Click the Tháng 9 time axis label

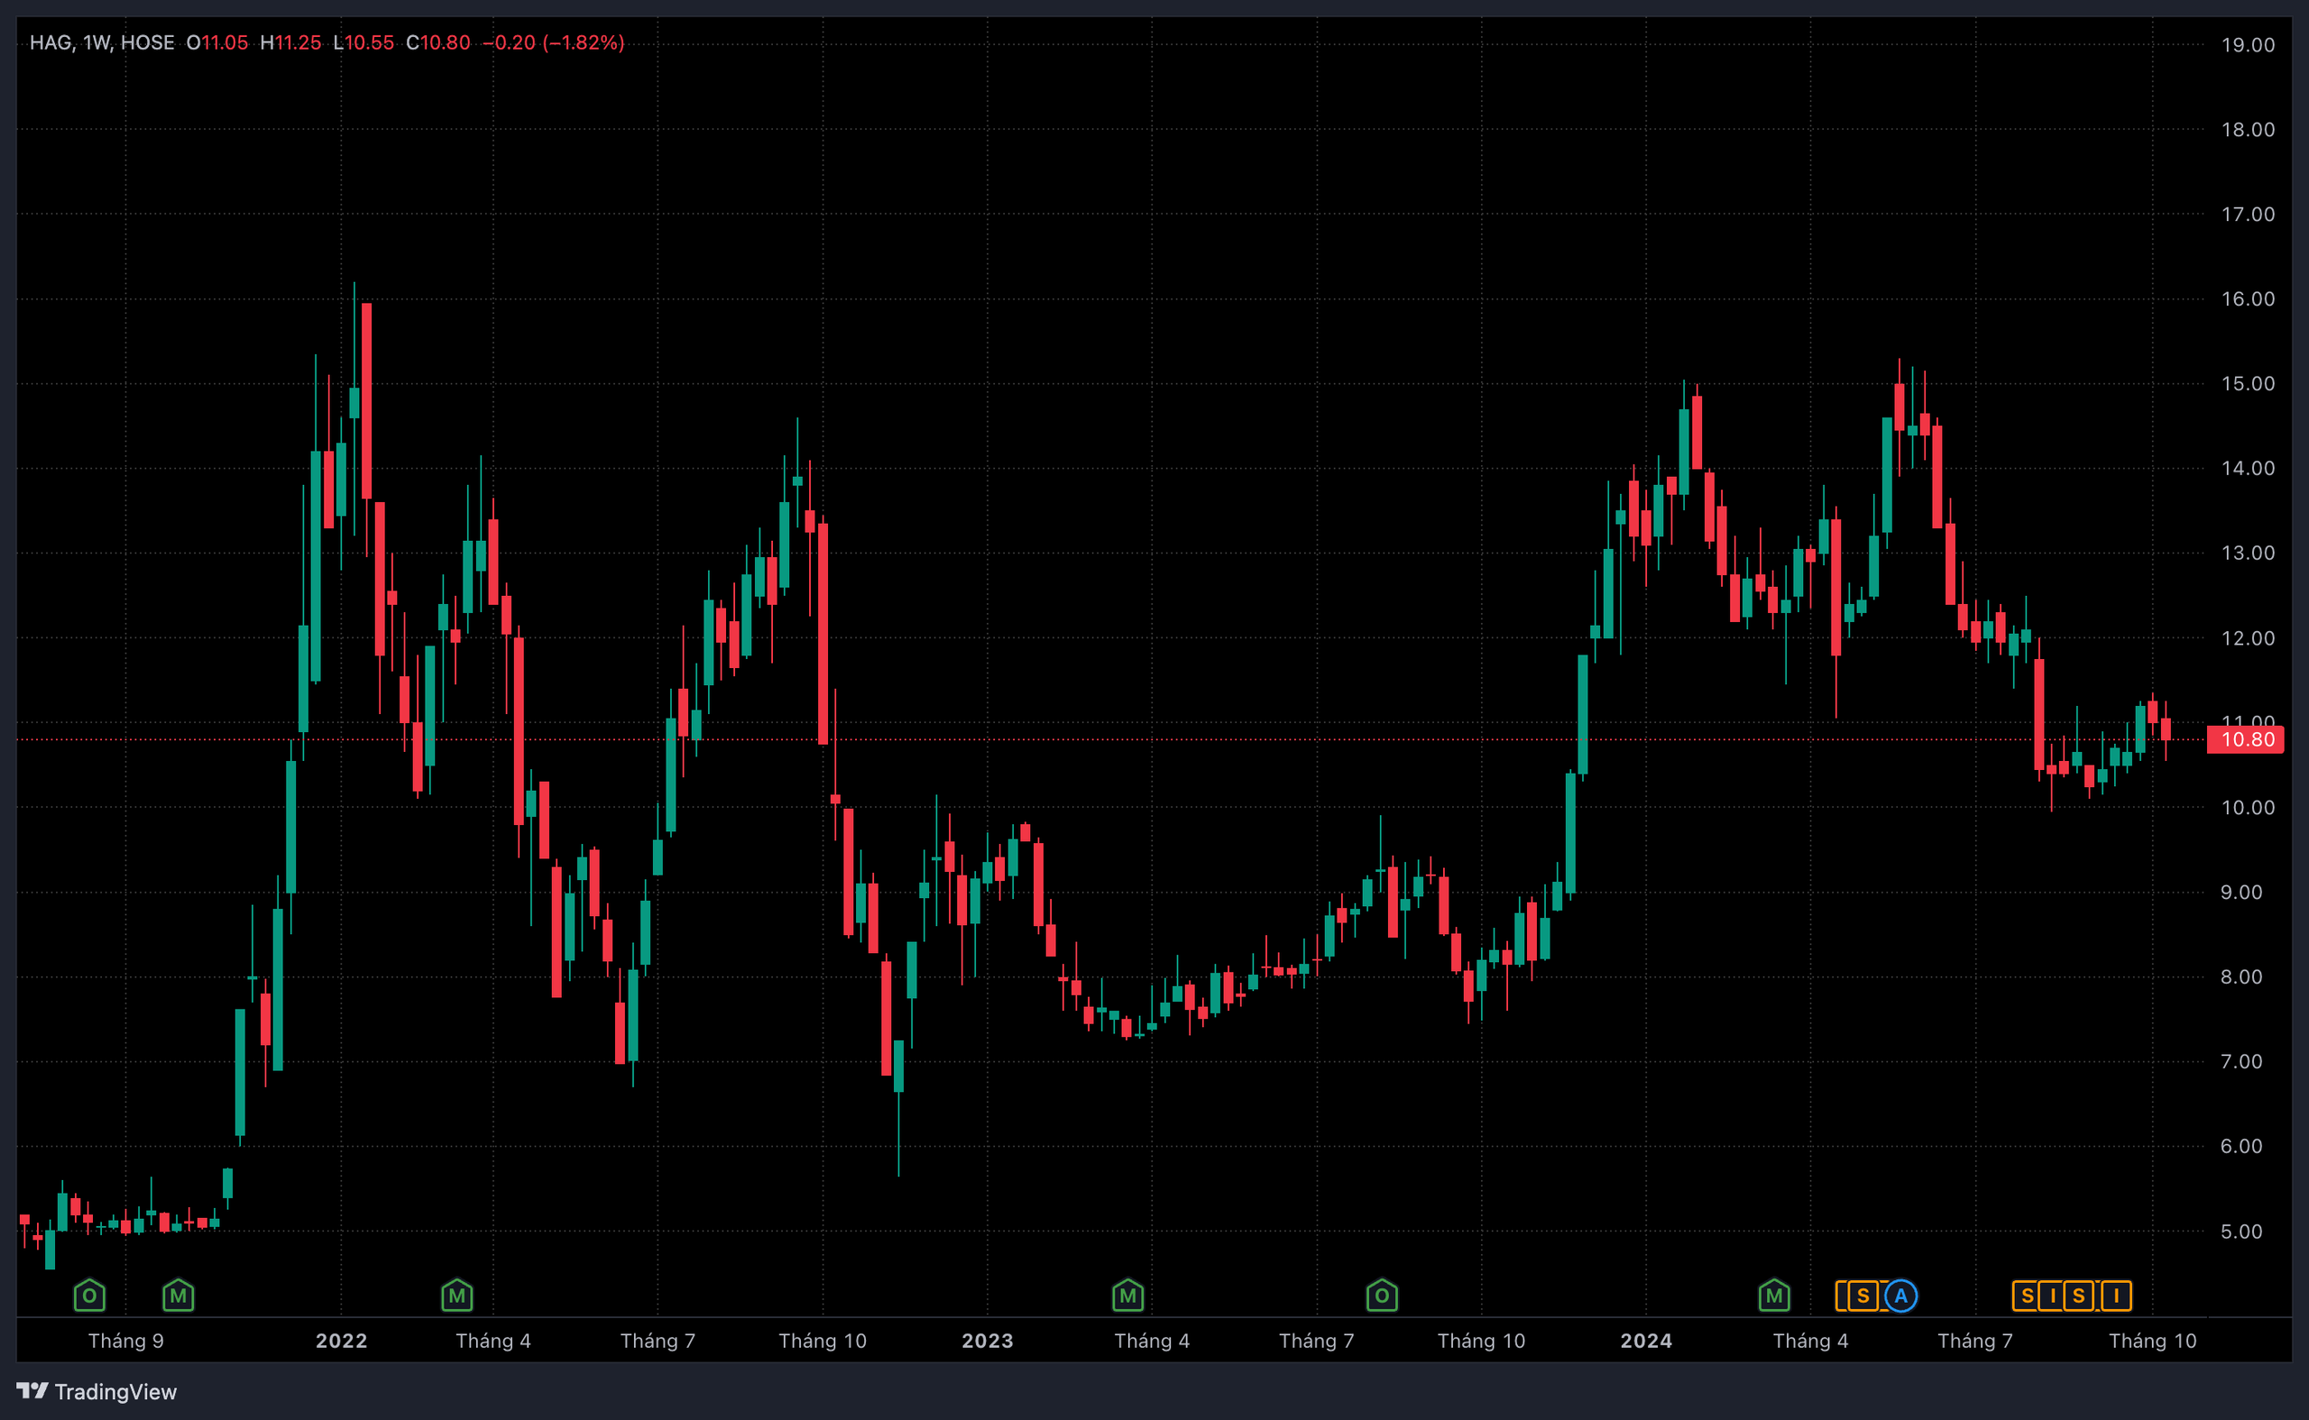[x=126, y=1342]
